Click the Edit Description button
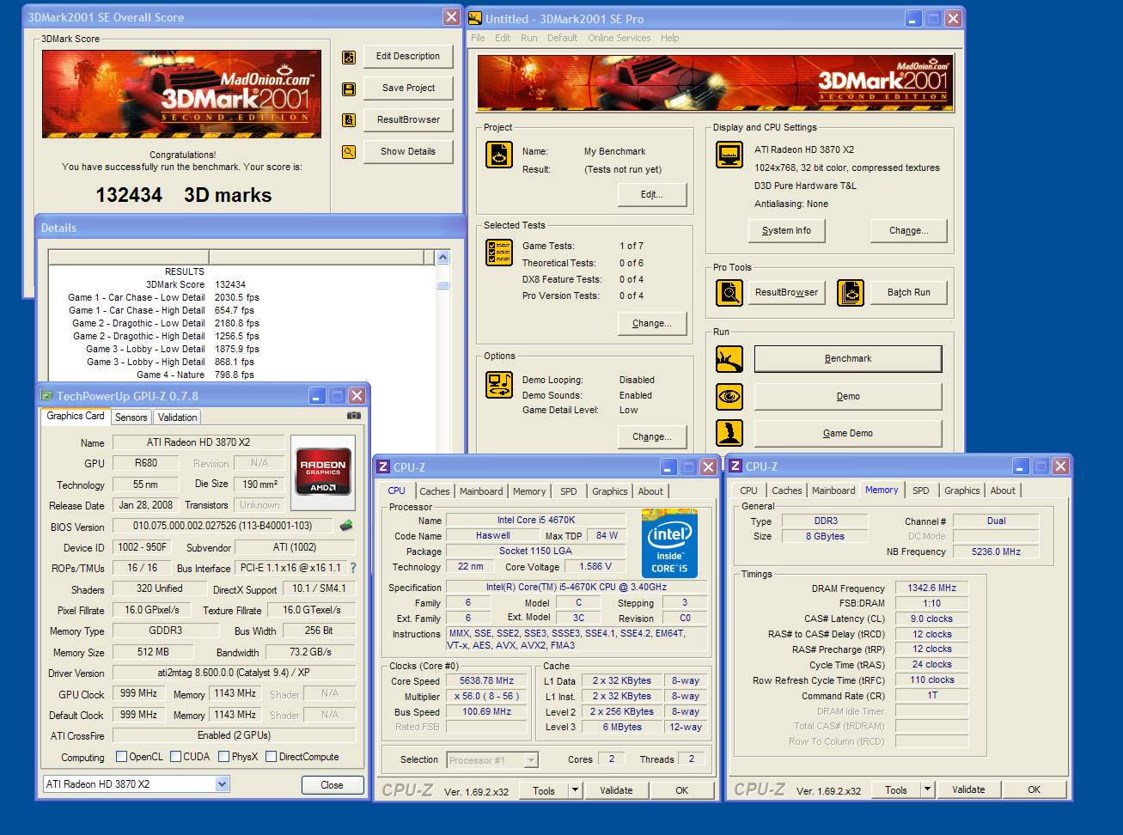 tap(408, 57)
